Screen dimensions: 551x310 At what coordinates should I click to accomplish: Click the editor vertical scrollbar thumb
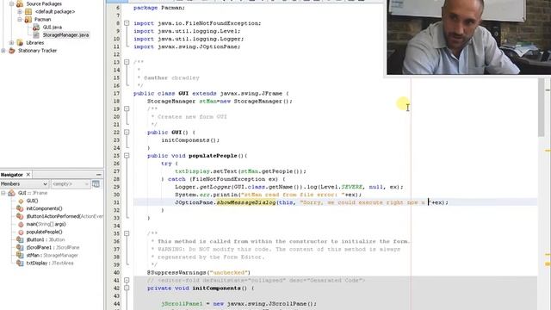[541, 107]
